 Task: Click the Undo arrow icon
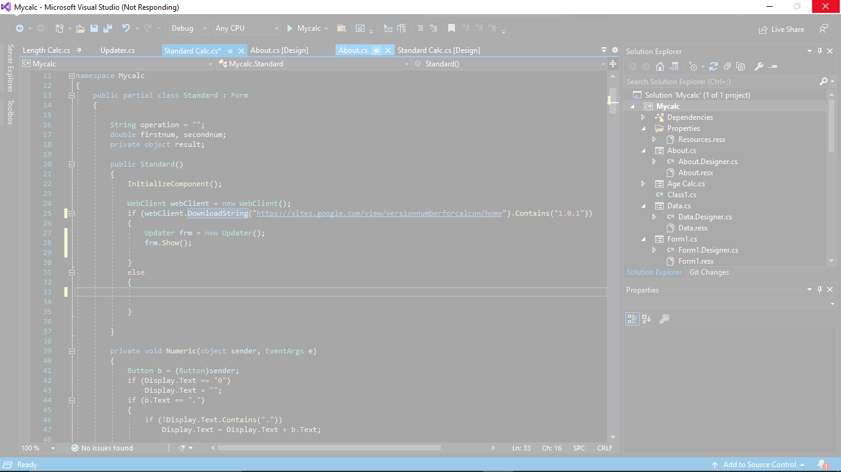click(126, 28)
